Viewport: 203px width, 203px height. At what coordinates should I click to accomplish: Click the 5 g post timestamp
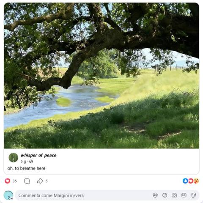[23, 162]
